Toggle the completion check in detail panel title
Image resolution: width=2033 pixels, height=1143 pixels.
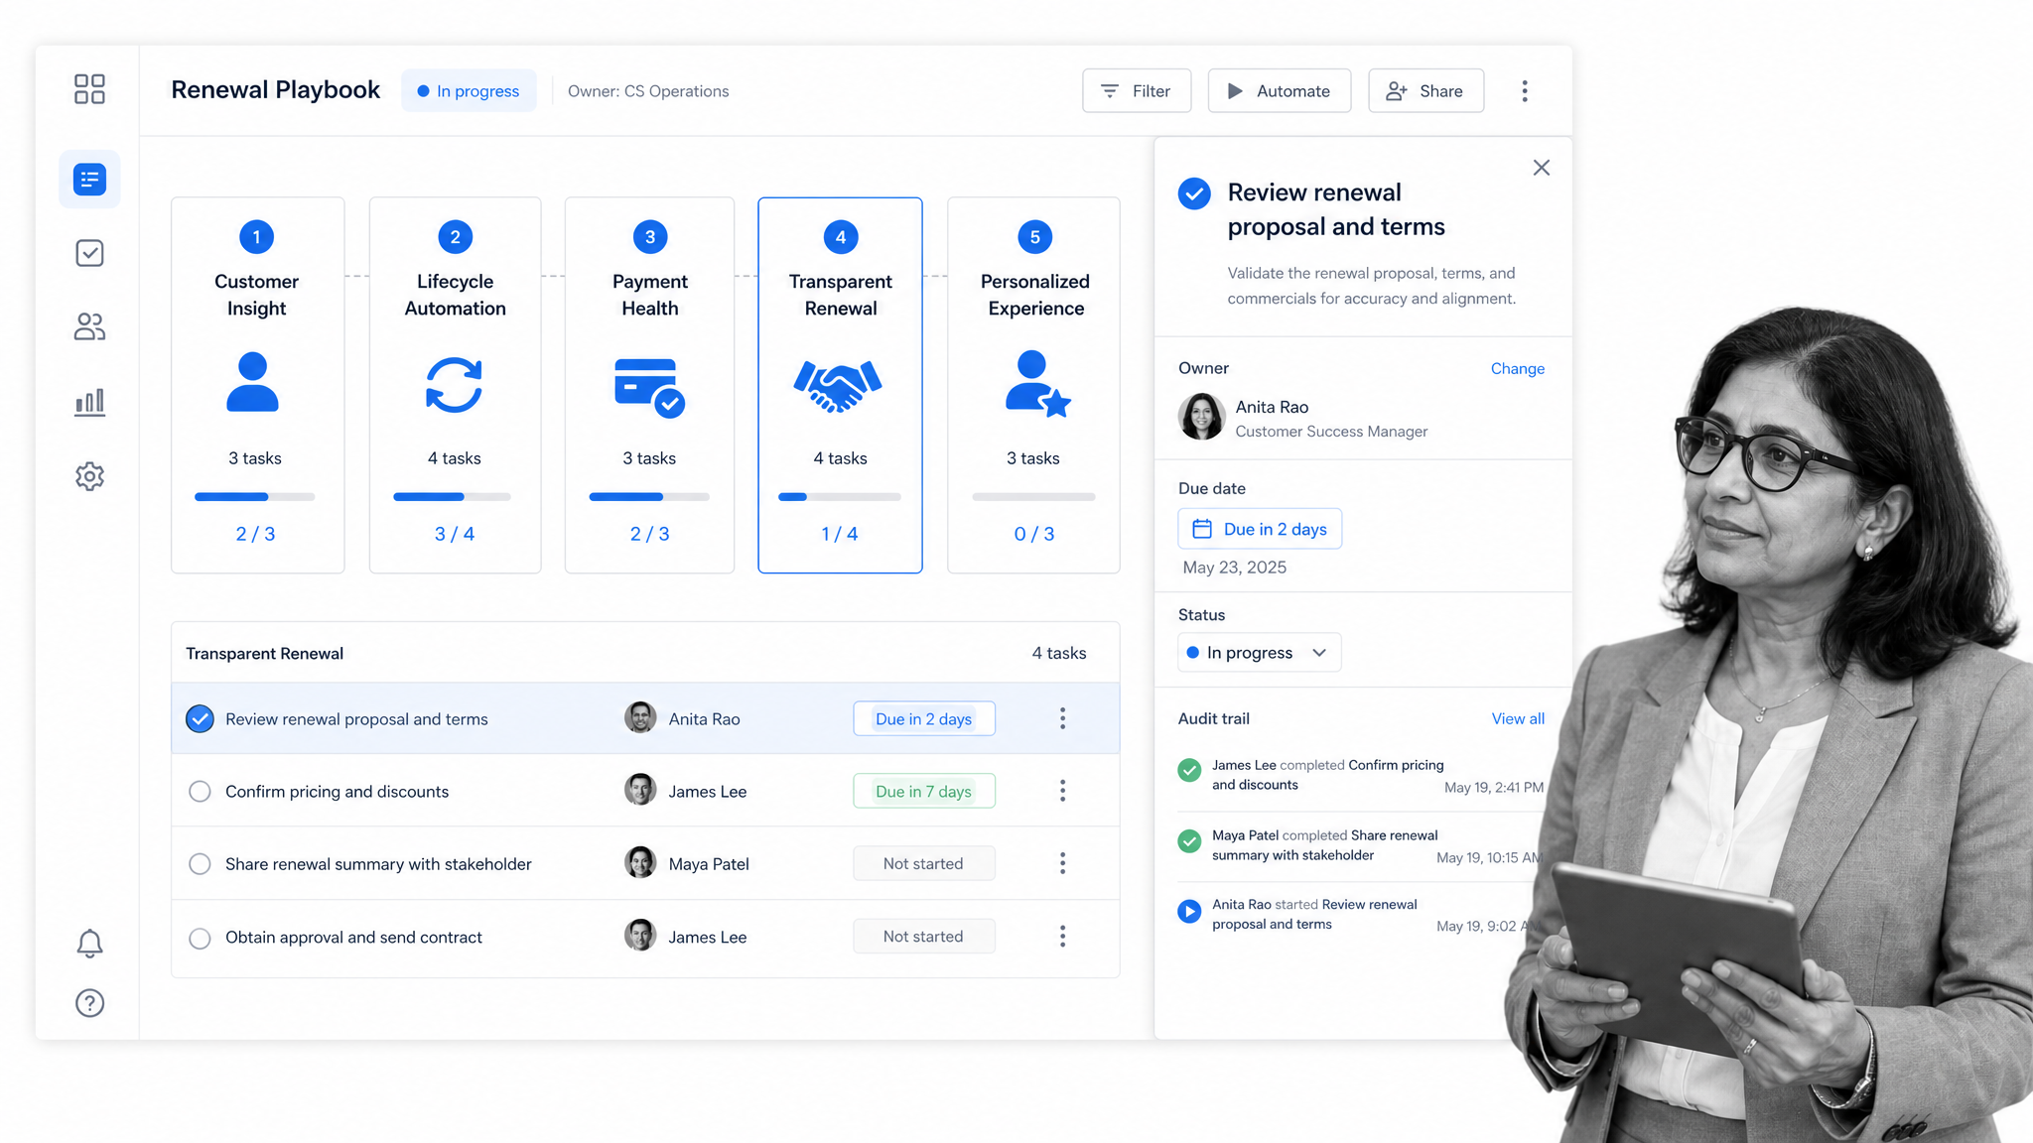coord(1194,193)
